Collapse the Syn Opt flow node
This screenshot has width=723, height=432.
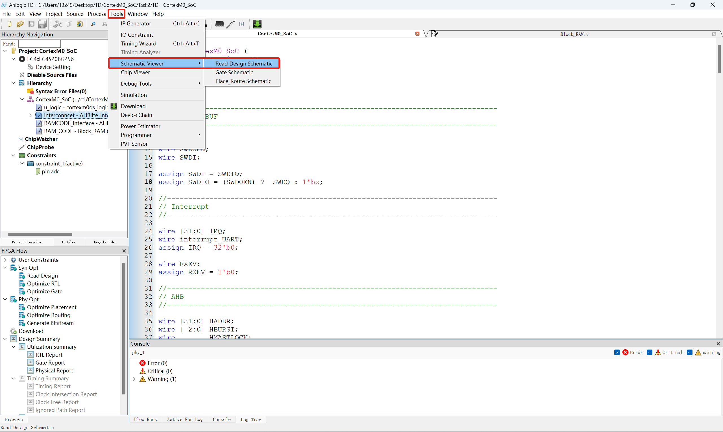pyautogui.click(x=5, y=267)
